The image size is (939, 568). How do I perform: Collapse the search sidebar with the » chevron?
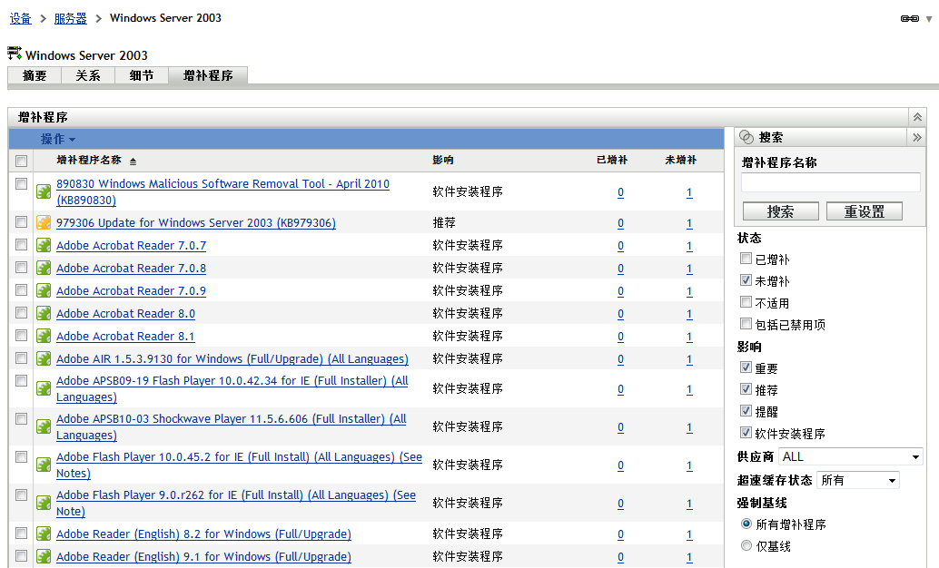tap(917, 137)
